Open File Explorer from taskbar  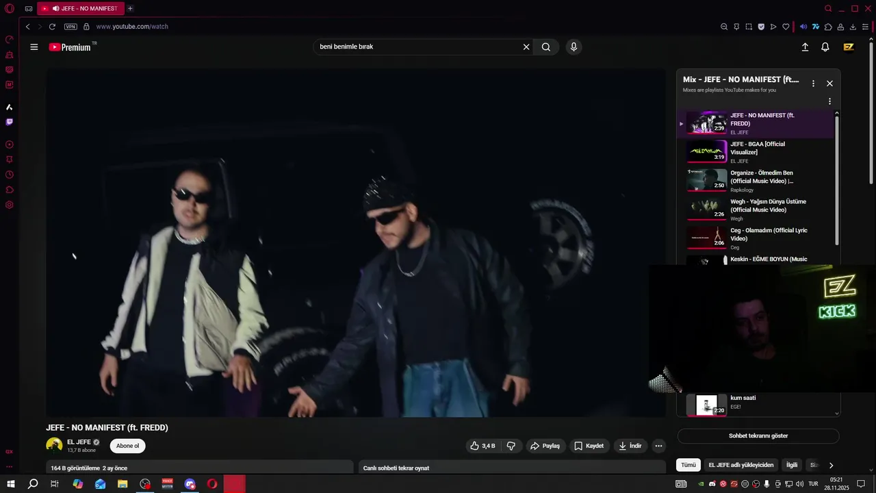[123, 484]
